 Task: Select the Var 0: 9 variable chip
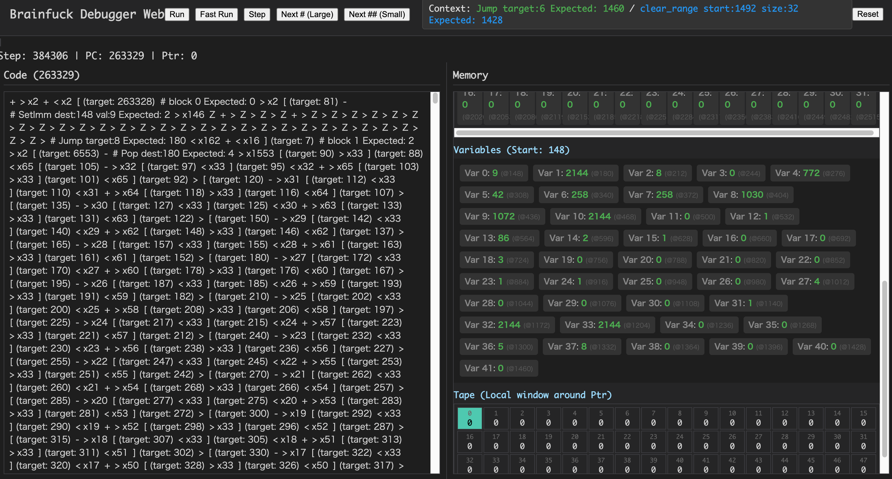pyautogui.click(x=493, y=173)
